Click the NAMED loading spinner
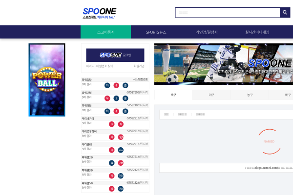Screen dimensions: 293x195 (269, 141)
